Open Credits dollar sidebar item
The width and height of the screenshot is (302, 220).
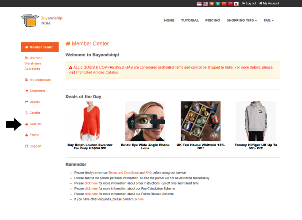tap(33, 113)
